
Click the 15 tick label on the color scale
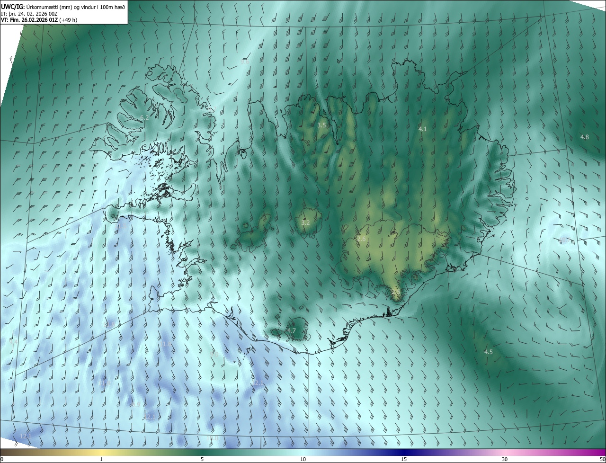pyautogui.click(x=404, y=459)
